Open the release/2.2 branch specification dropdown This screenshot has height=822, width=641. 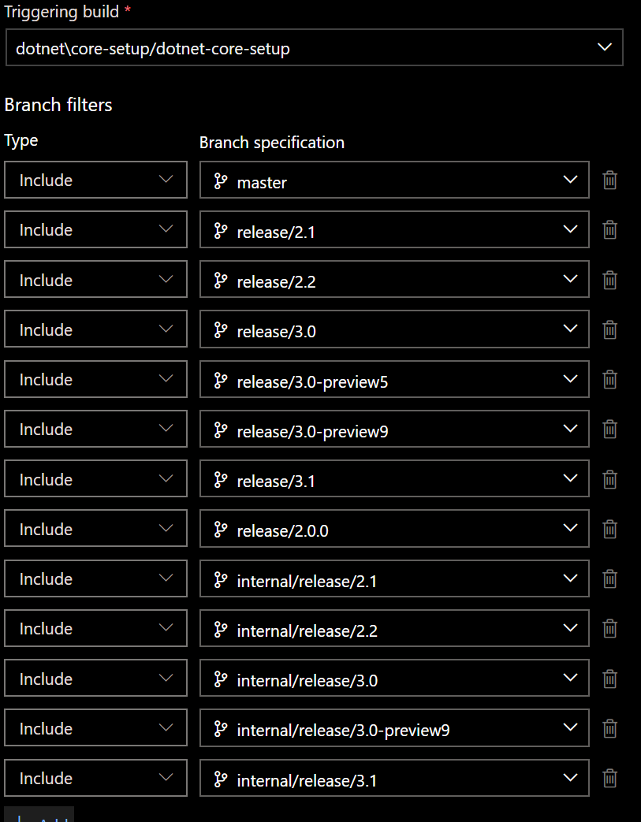click(x=570, y=279)
